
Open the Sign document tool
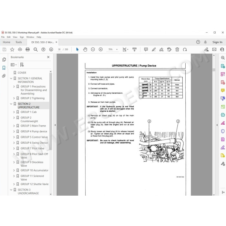click(161, 49)
